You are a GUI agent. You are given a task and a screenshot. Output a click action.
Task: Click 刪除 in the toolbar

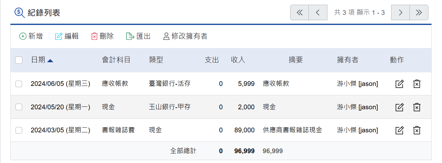click(x=102, y=36)
